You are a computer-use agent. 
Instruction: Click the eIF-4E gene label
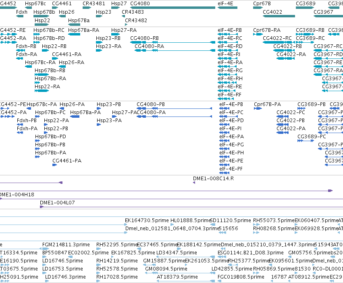pos(225,4)
